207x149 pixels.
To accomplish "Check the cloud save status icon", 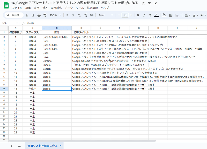I will pyautogui.click(x=156, y=3).
